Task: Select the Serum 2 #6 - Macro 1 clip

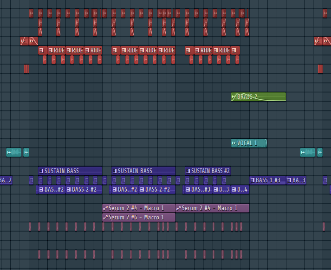Action: click(x=138, y=217)
